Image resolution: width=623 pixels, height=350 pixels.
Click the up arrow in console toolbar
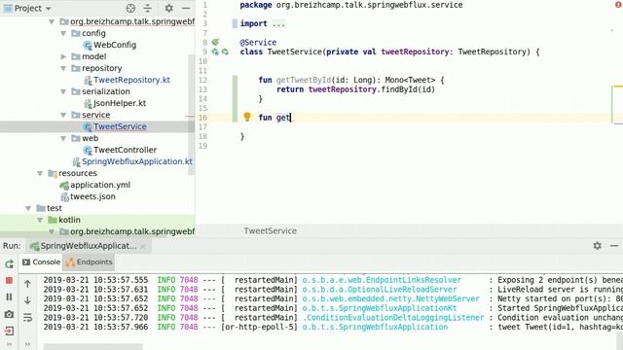point(27,283)
